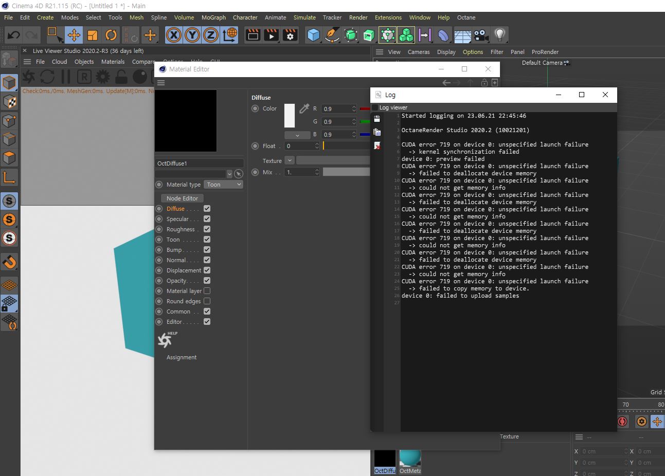The height and width of the screenshot is (476, 665).
Task: Click the clear log icon with red X
Action: 377,146
